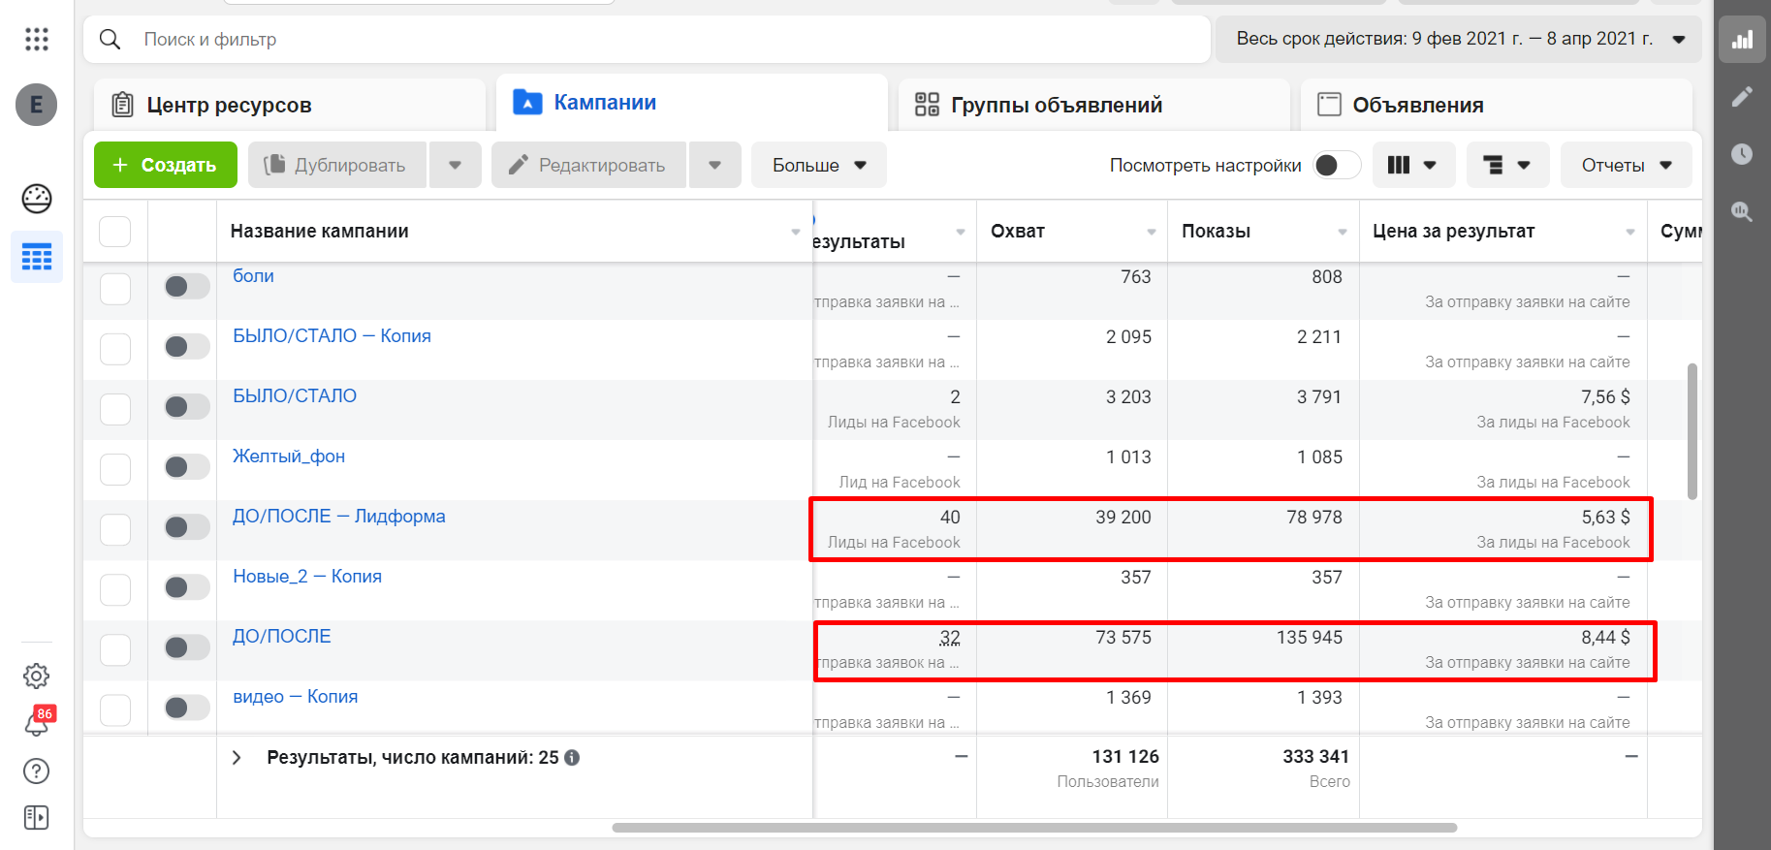This screenshot has height=850, width=1771.
Task: Click the Поиск и фильтр search field
Action: coord(648,40)
